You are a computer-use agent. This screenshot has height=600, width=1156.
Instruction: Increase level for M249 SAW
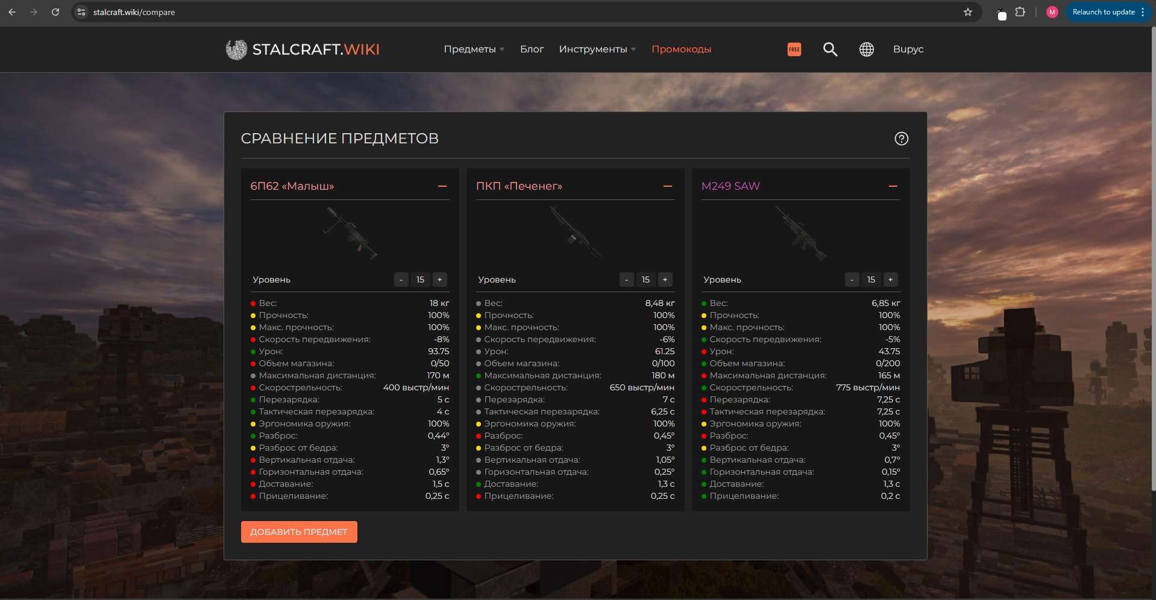click(890, 280)
